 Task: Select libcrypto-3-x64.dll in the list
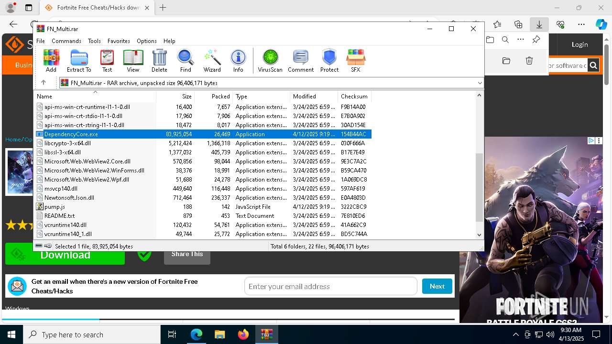click(x=67, y=143)
